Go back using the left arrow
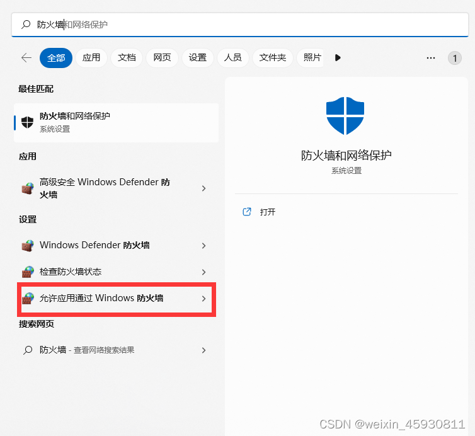This screenshot has width=475, height=436. 26,57
